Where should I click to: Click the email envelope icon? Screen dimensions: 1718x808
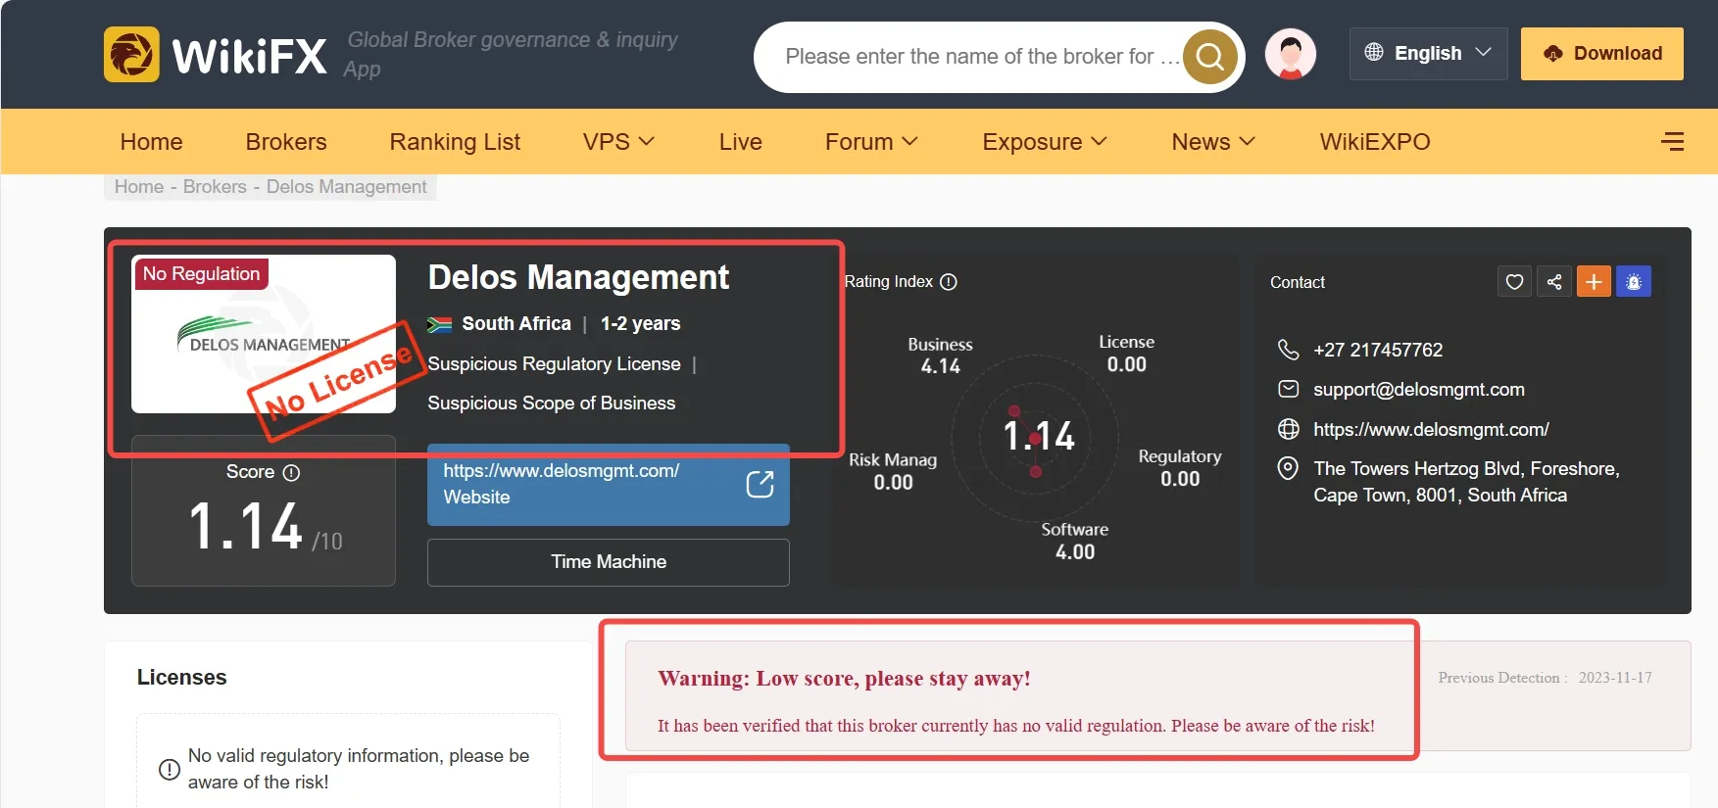1289,389
